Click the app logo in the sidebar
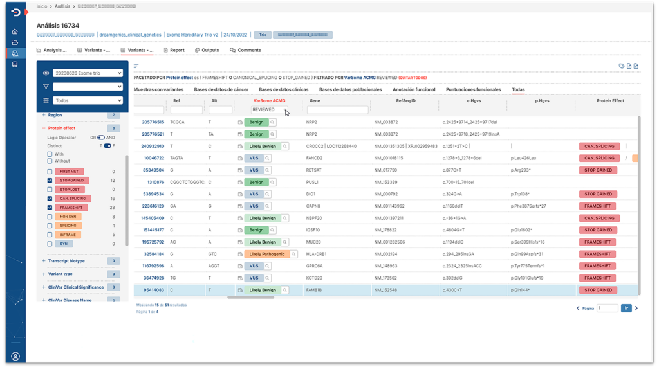Viewport: 659px width, 367px height. click(x=15, y=12)
